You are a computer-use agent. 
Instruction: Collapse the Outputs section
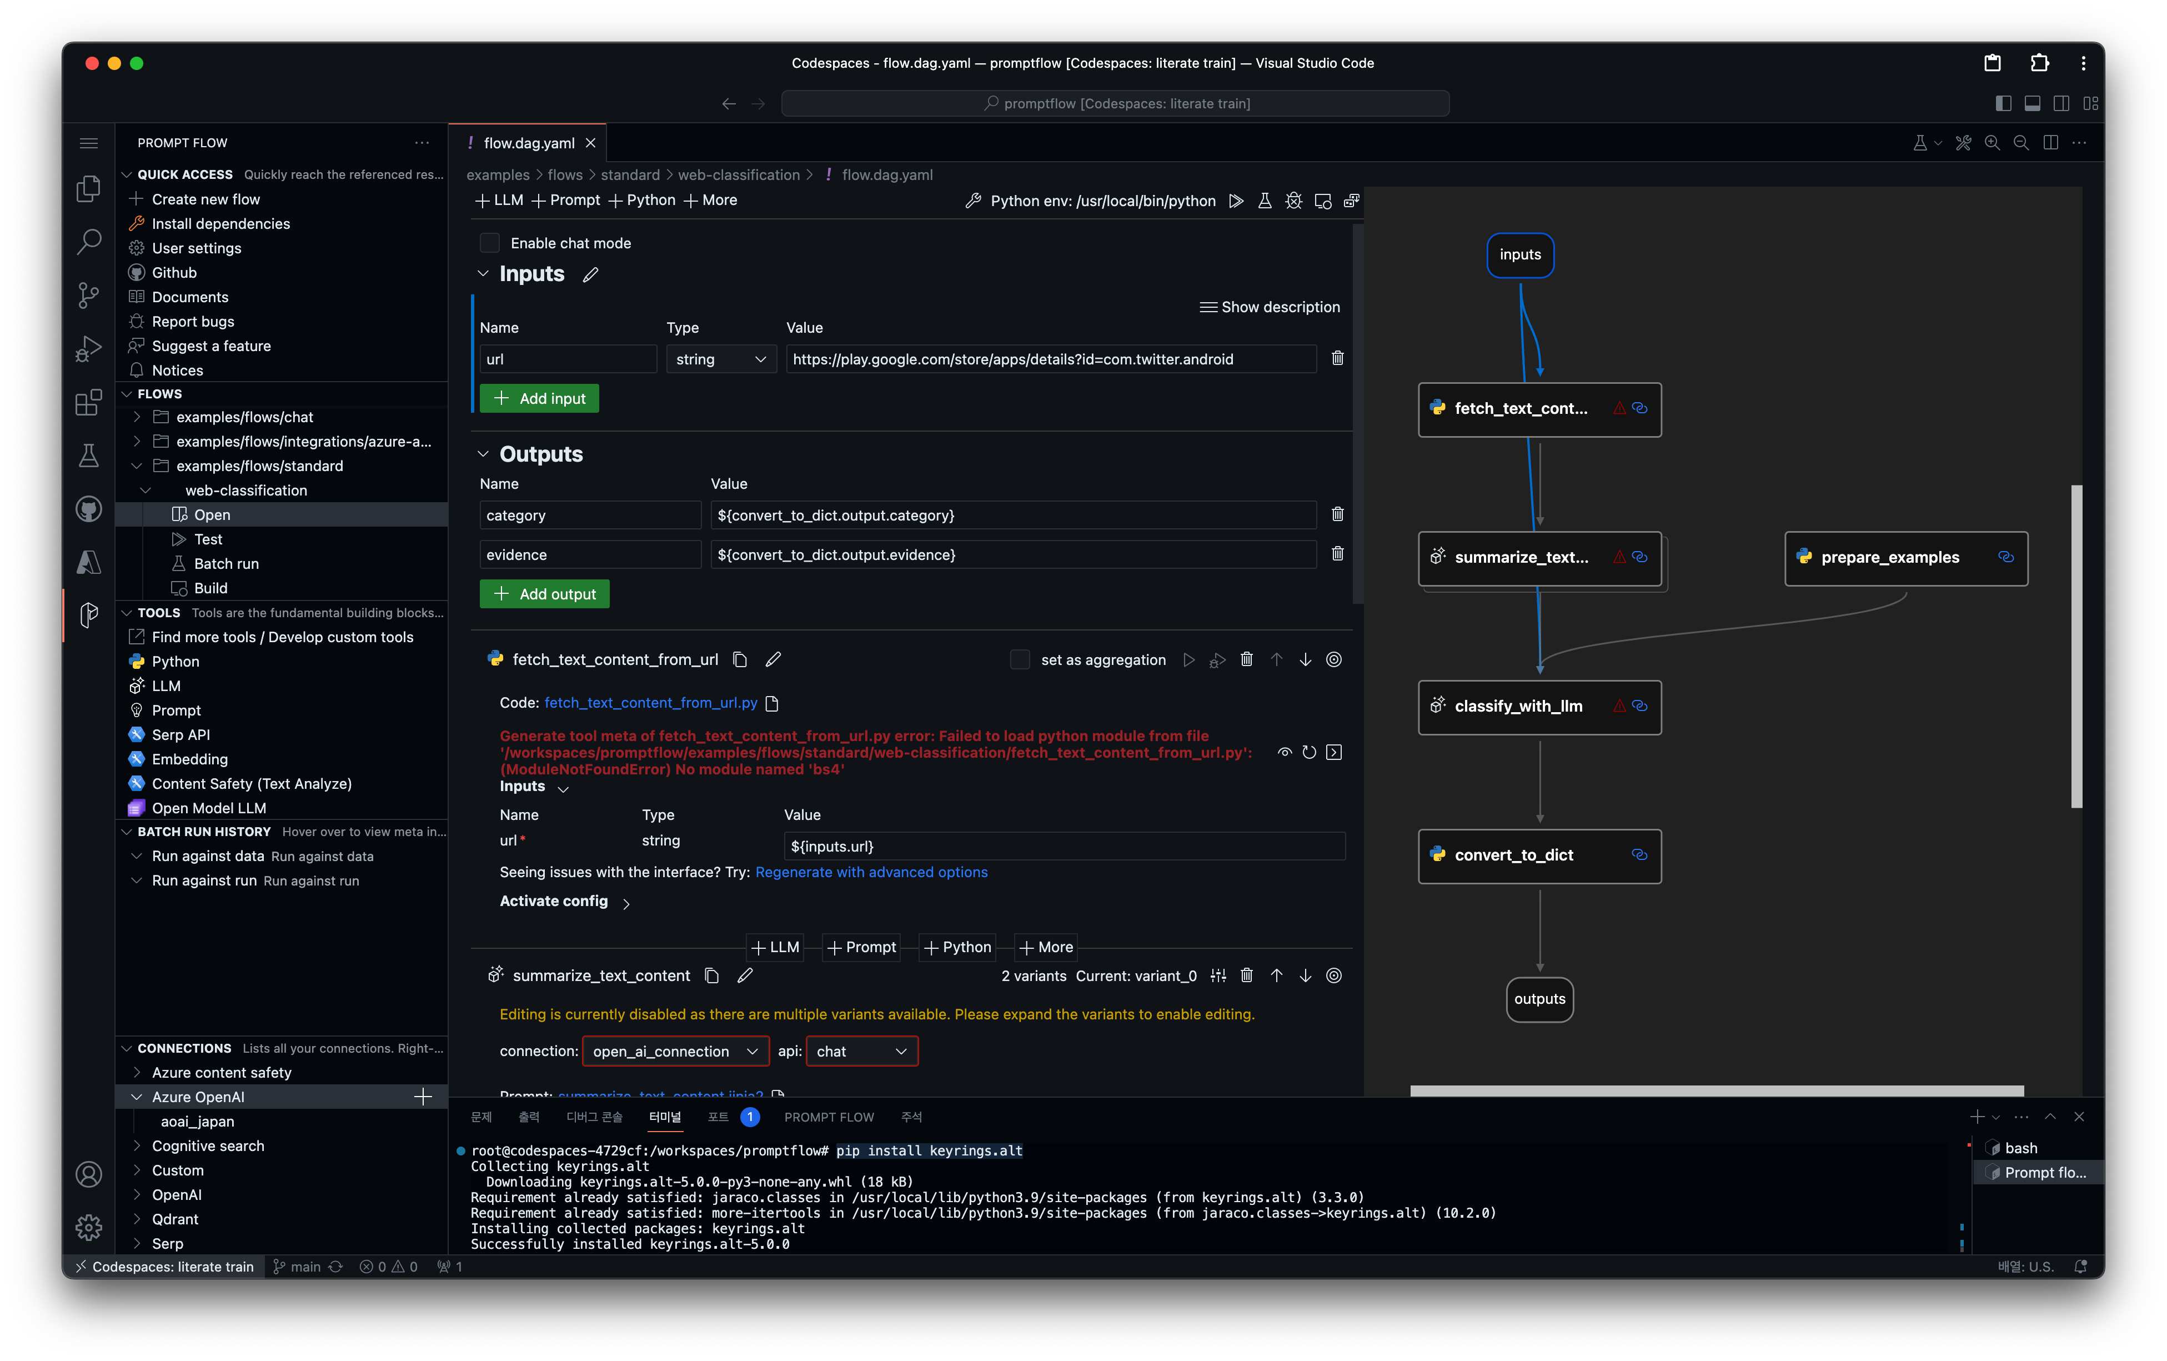click(483, 454)
